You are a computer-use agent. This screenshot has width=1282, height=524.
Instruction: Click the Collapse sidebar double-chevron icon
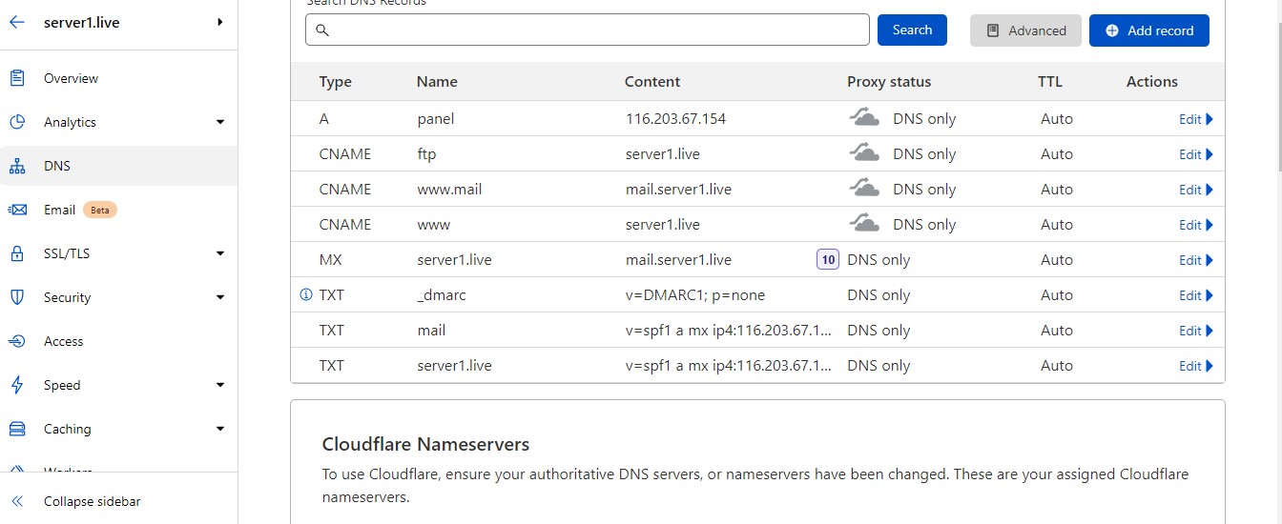[17, 501]
